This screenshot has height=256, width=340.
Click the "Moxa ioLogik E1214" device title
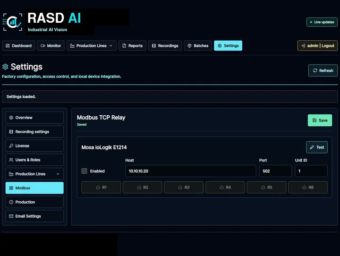tap(104, 147)
